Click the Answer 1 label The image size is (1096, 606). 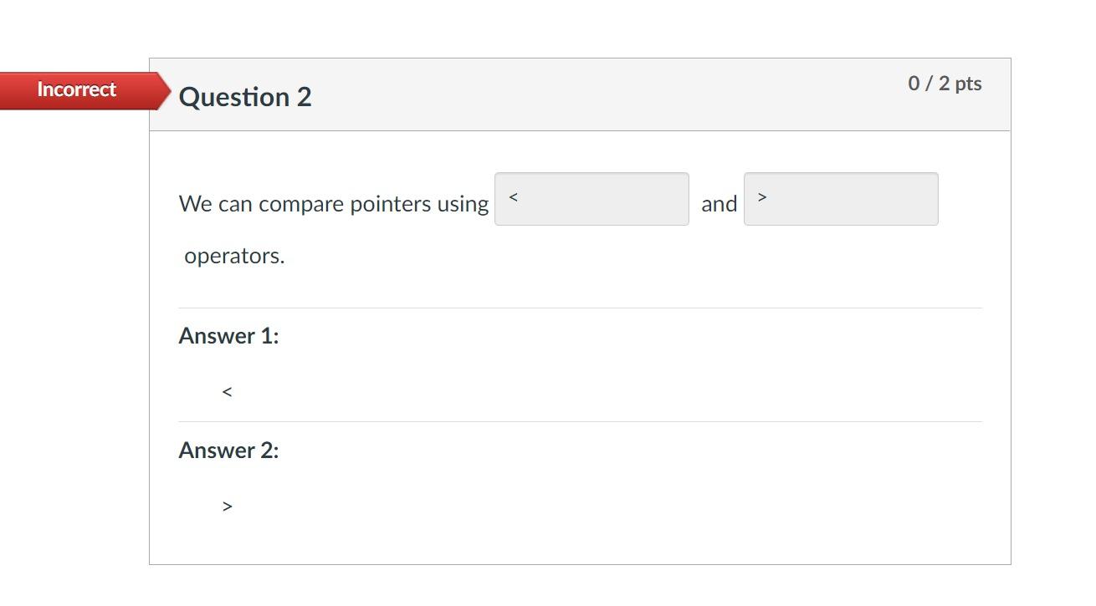click(x=228, y=336)
